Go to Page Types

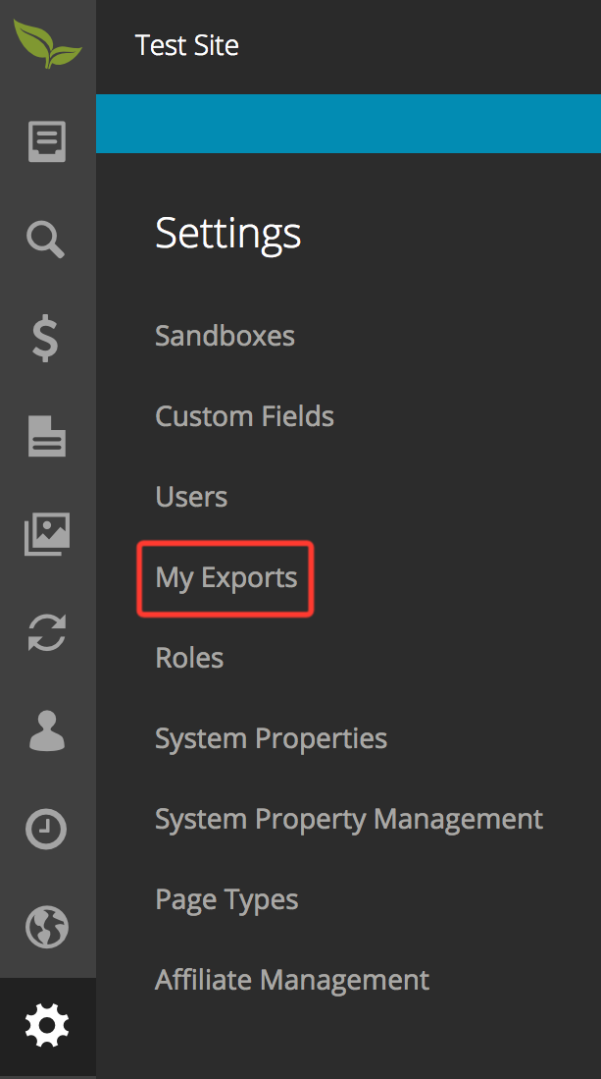[x=226, y=900]
